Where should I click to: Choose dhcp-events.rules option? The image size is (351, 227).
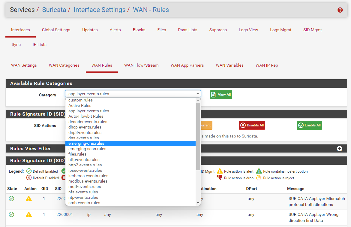click(130, 127)
